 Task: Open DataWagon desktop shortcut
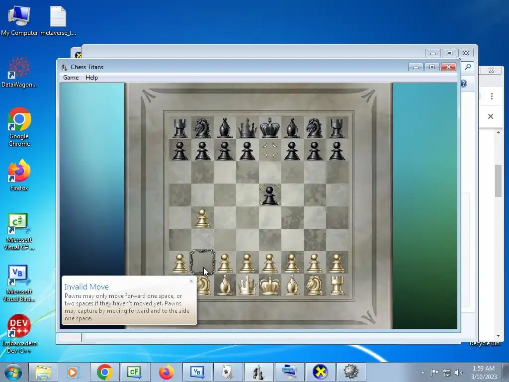point(19,72)
